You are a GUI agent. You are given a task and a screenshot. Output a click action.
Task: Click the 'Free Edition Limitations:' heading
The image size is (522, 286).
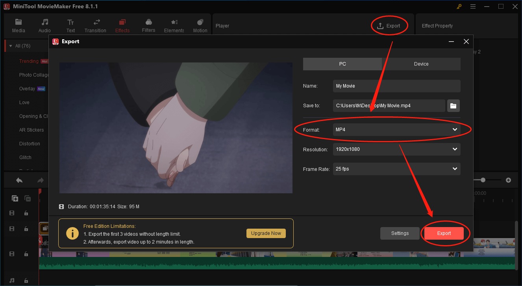(x=109, y=226)
